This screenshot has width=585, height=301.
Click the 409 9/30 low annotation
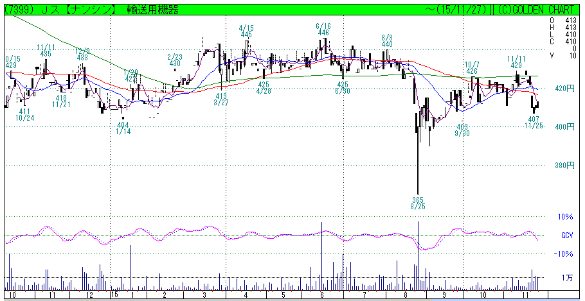tap(462, 130)
